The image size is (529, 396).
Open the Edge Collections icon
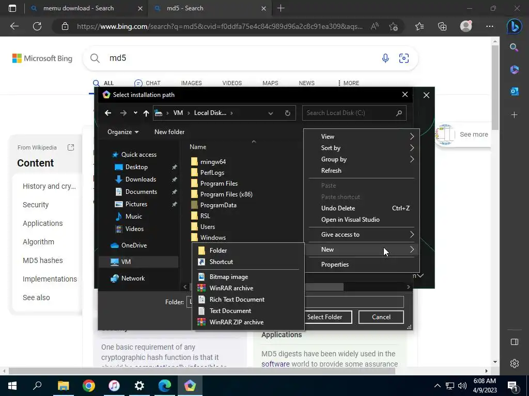pos(442,26)
